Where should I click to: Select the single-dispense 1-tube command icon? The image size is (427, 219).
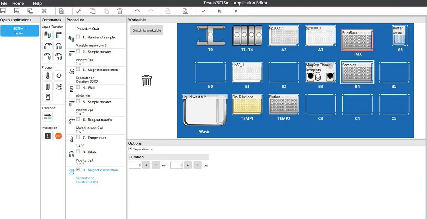tap(59, 57)
